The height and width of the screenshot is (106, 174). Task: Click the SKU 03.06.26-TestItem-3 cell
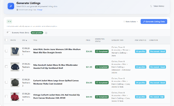click(x=26, y=82)
